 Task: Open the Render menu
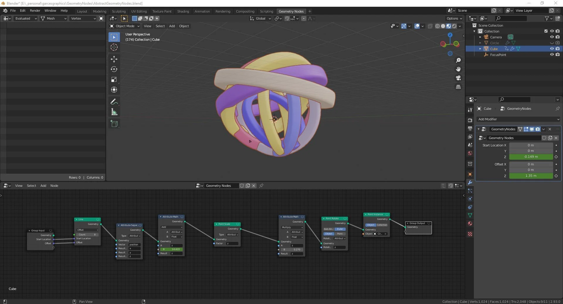[35, 11]
